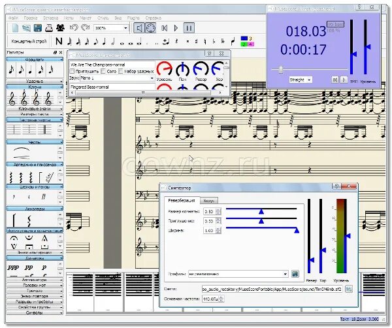Select the whole note duration in the toolbar
392x328 pixels.
click(x=122, y=43)
